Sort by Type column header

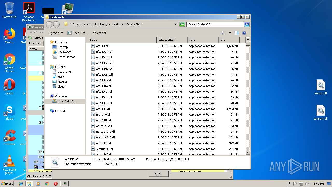[203, 40]
